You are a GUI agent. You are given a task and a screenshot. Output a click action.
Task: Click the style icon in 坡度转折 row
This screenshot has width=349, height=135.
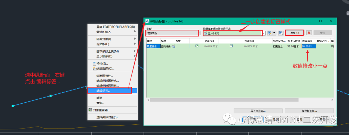click(174, 46)
